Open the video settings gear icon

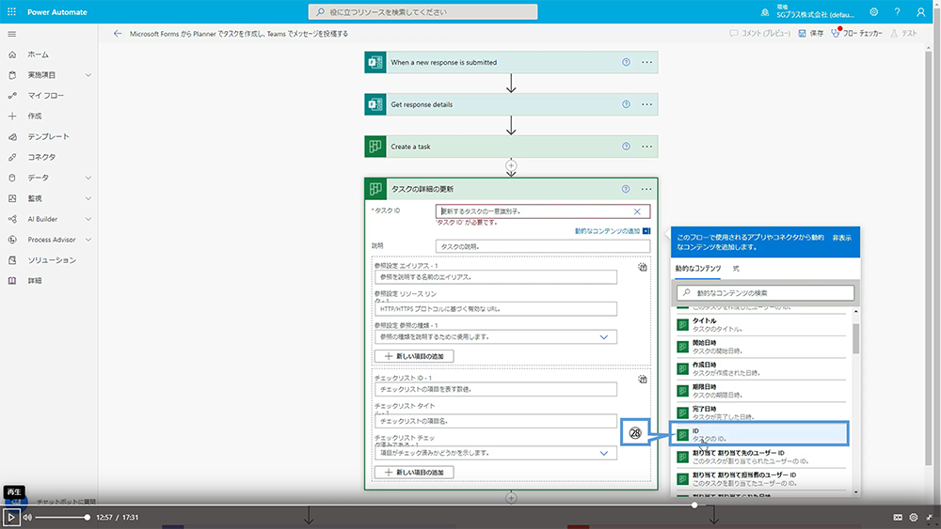coord(914,517)
